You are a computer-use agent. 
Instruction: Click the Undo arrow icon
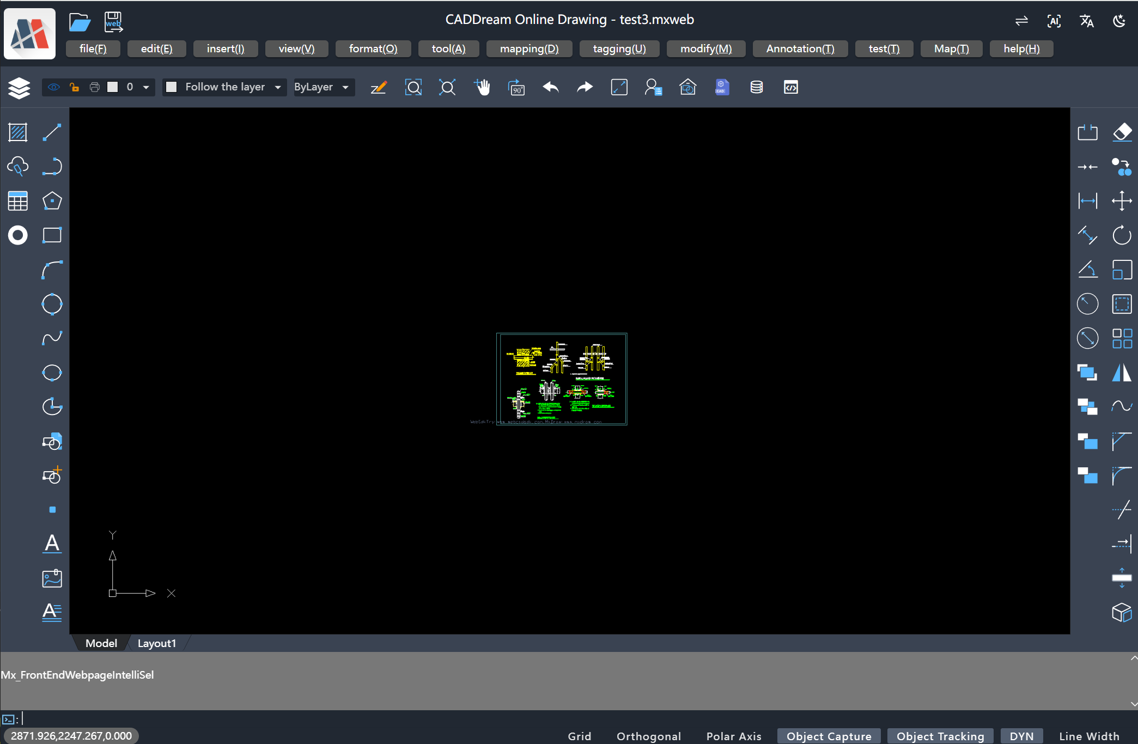point(551,87)
